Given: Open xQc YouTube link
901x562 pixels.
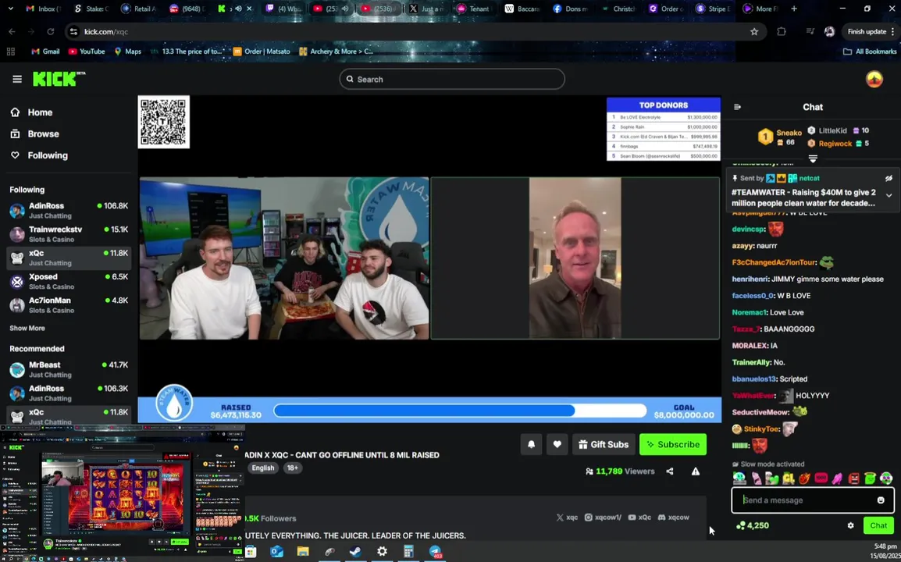Looking at the screenshot, I should tap(639, 518).
